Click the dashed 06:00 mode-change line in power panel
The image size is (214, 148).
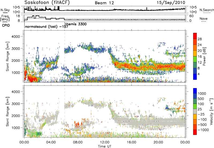[x=64, y=56]
